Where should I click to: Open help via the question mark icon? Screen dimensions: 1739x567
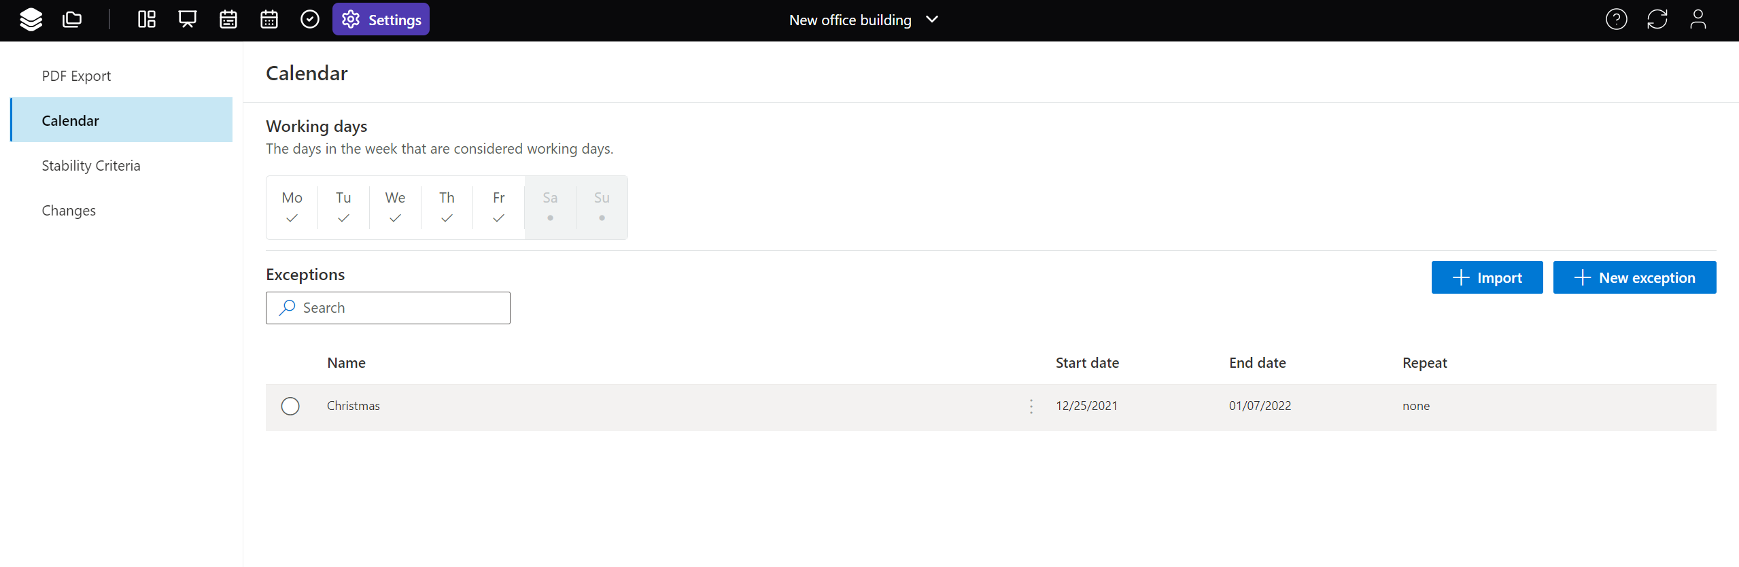(x=1616, y=20)
